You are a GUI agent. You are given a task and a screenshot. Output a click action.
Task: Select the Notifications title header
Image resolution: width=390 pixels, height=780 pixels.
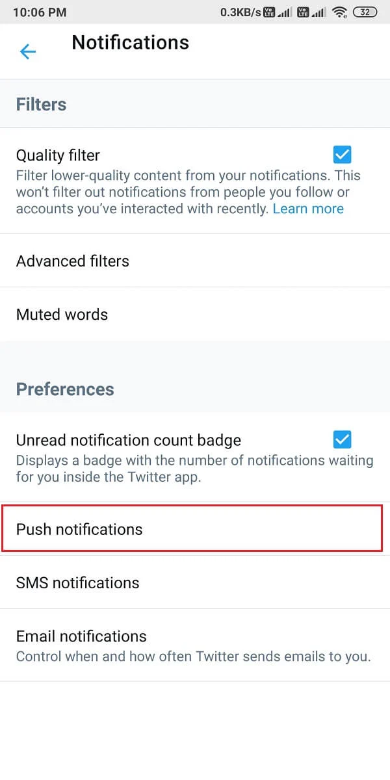click(130, 42)
